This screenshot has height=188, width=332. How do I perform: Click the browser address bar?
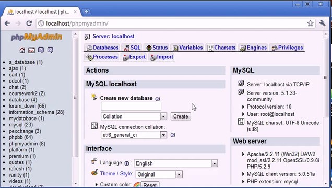tap(172, 23)
